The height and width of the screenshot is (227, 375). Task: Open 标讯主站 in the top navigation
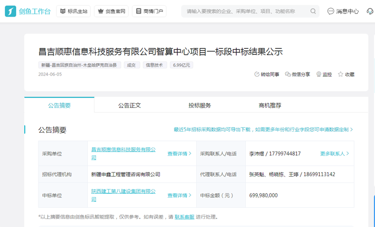(73, 11)
